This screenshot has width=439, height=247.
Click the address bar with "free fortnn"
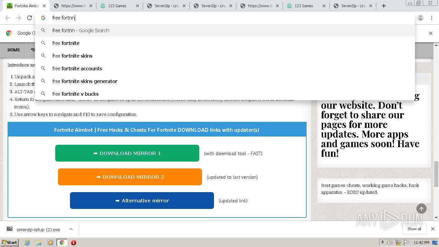(225, 18)
